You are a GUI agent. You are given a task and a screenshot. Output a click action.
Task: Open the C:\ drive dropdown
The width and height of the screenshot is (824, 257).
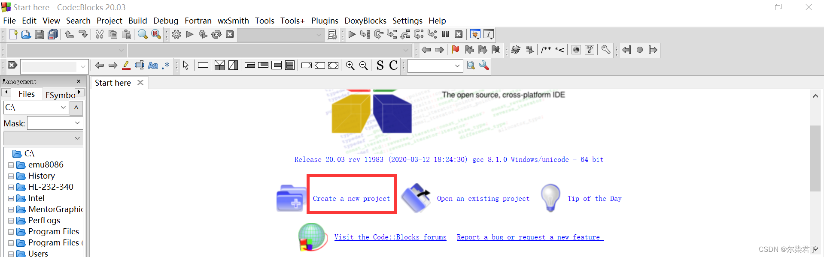(x=63, y=108)
